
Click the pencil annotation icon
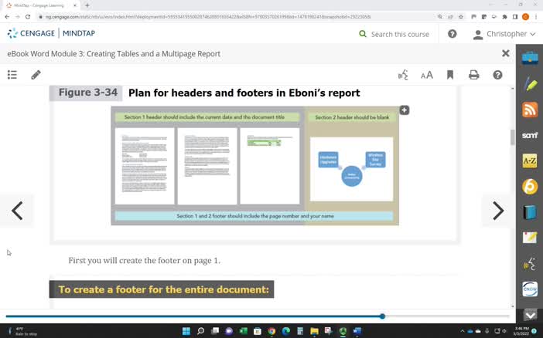pyautogui.click(x=36, y=75)
